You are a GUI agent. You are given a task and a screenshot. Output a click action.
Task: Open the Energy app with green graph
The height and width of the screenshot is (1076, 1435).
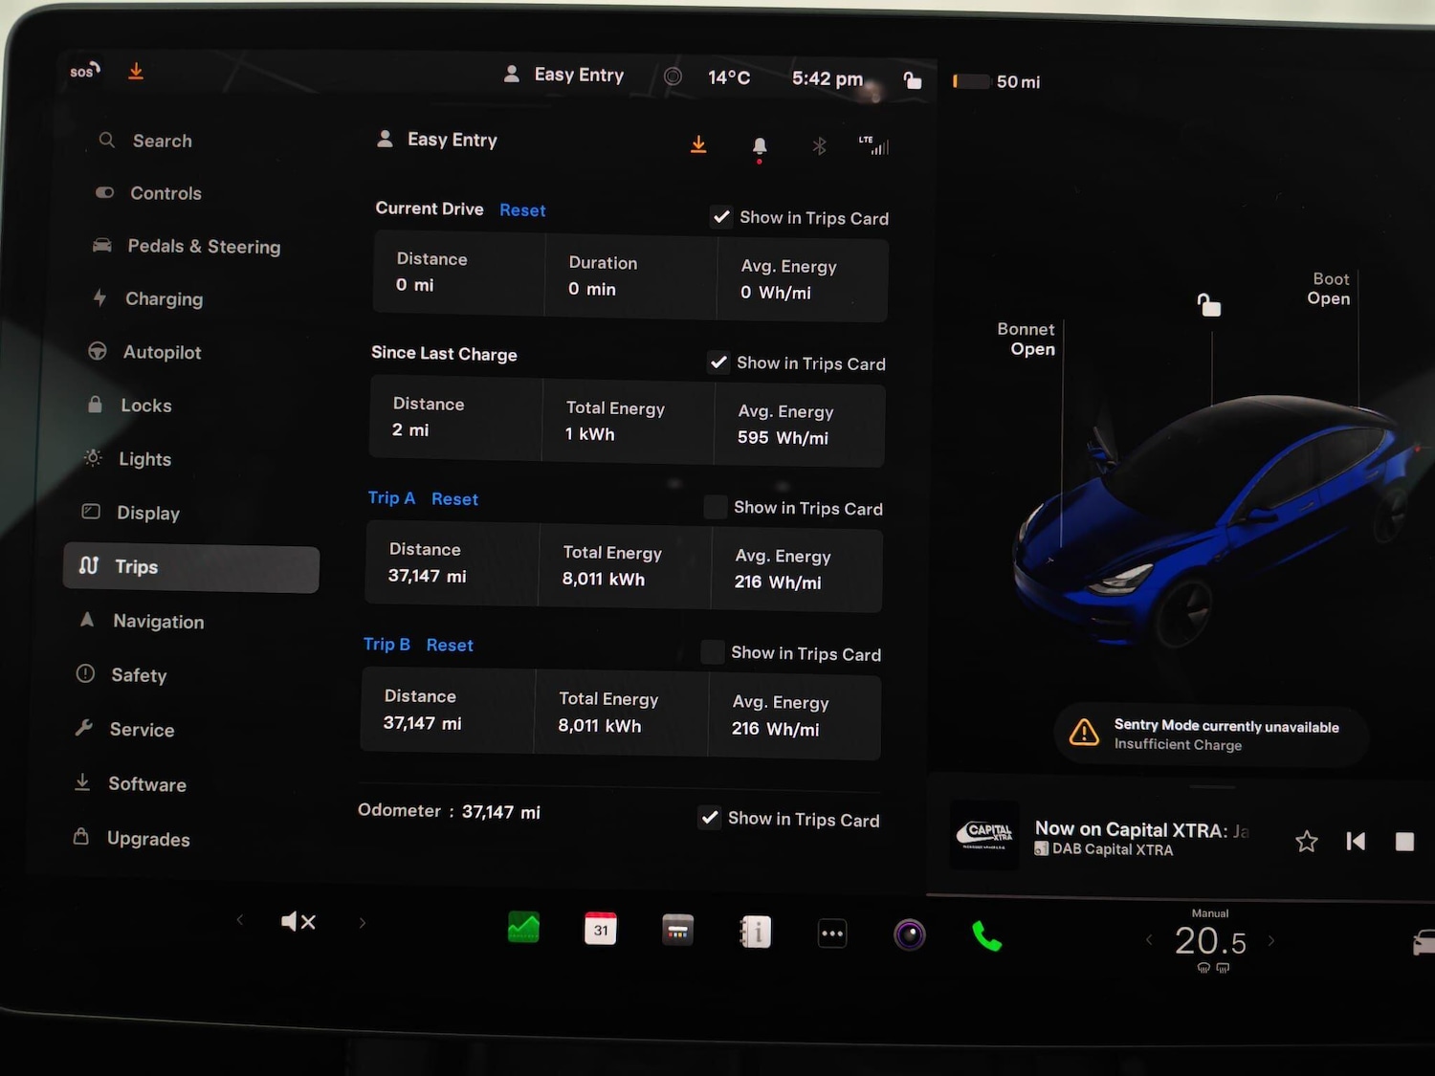[x=523, y=927]
